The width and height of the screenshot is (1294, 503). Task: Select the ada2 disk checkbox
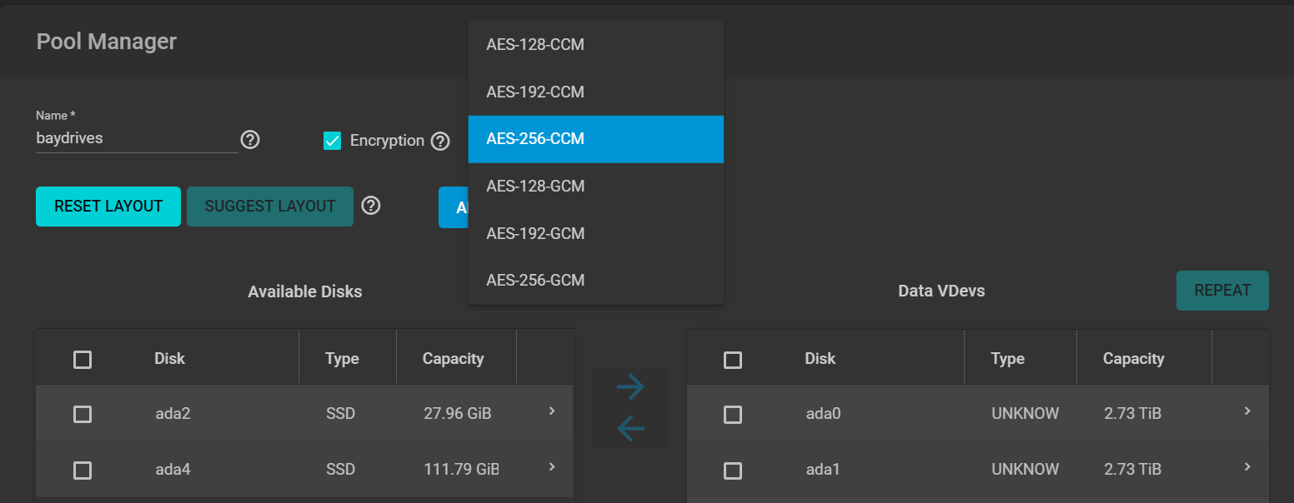pyautogui.click(x=83, y=414)
